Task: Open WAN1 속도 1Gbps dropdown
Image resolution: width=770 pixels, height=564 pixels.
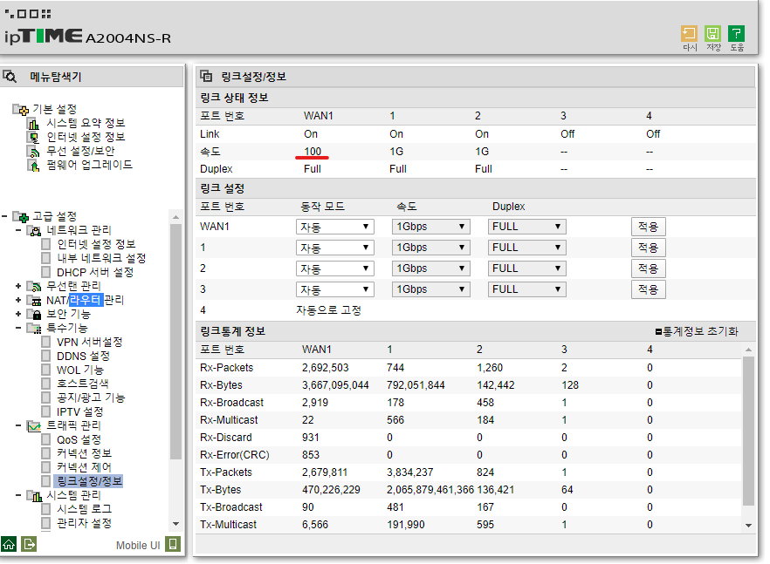Action: coord(430,227)
